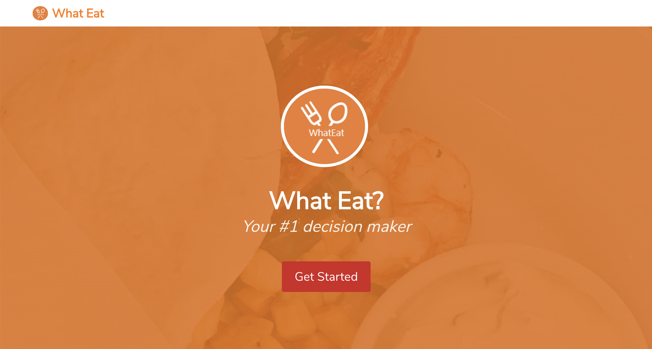Open the "What Eat" brand link in header
The height and width of the screenshot is (349, 652).
click(78, 13)
